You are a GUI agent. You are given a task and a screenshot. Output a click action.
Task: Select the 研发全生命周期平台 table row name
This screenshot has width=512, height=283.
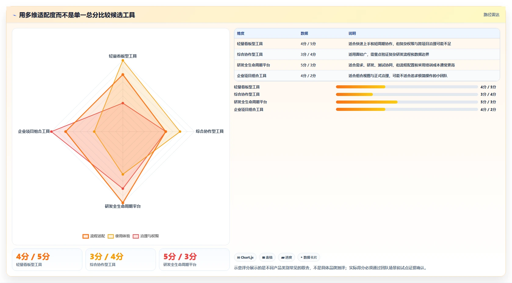(254, 65)
